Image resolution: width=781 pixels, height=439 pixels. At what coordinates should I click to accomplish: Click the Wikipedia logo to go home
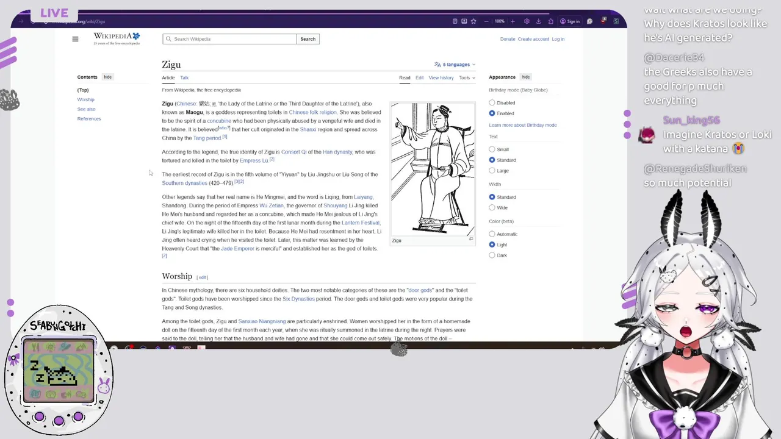click(x=117, y=38)
